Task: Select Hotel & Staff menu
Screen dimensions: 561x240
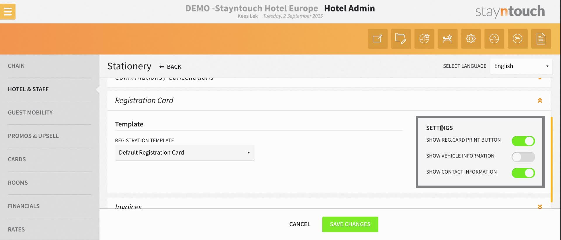Action: (x=28, y=89)
